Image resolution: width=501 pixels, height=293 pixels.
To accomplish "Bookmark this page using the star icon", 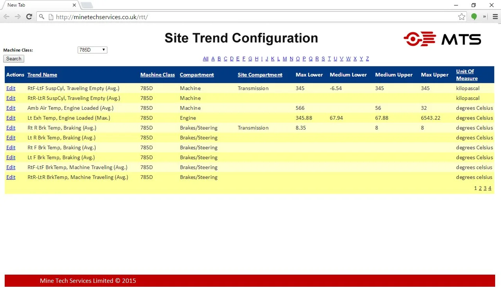I will click(461, 17).
